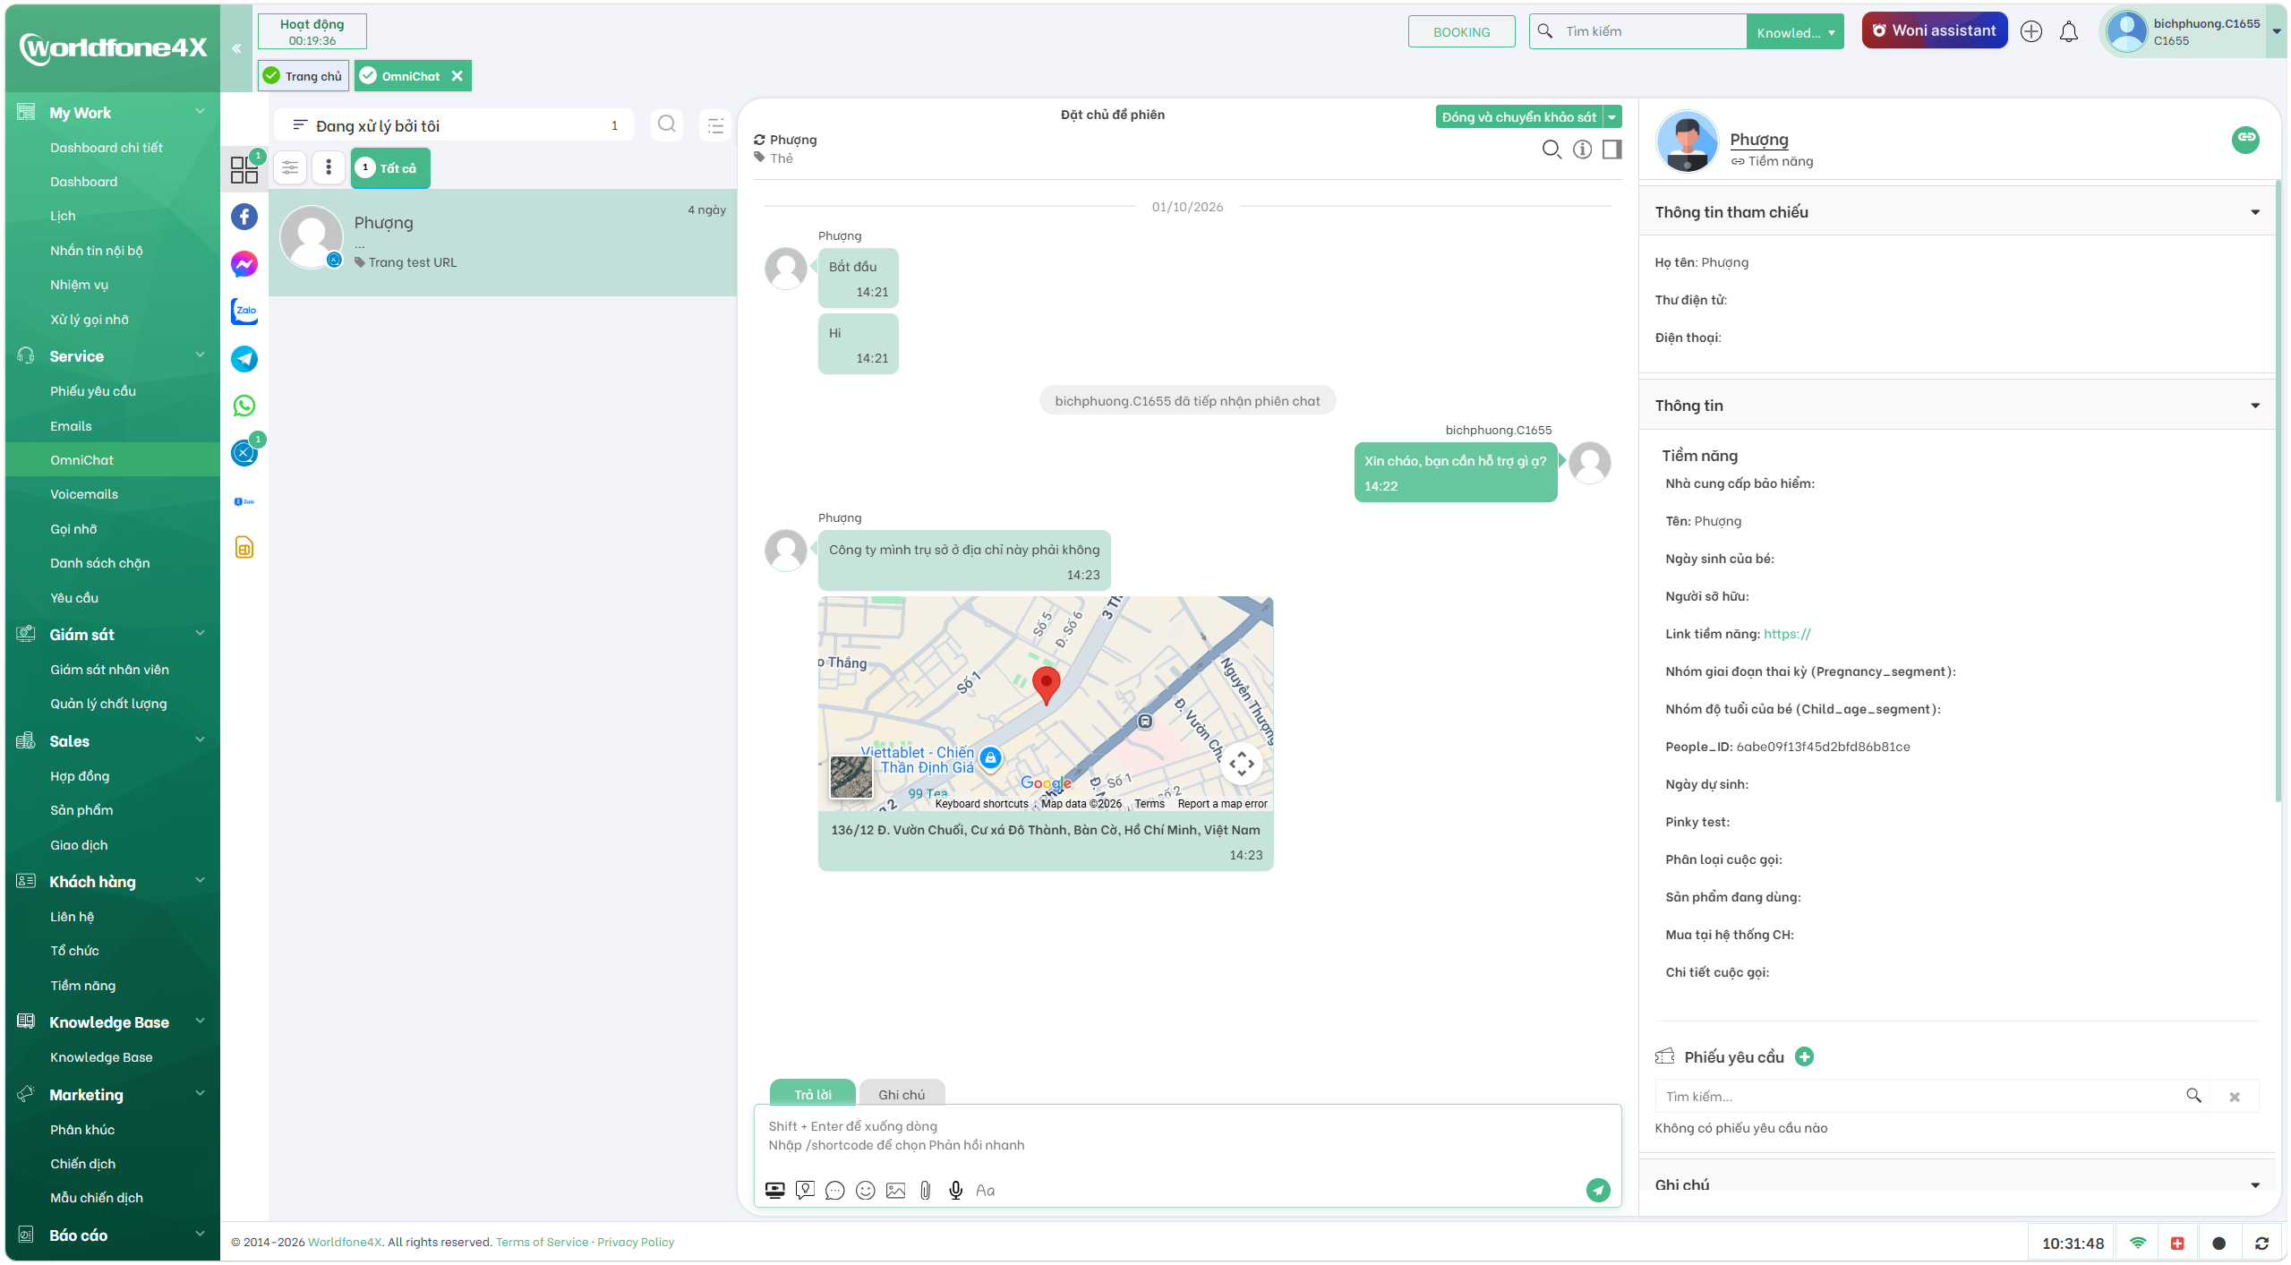Click the notification bell icon
This screenshot has height=1265, width=2291.
coord(2069,32)
